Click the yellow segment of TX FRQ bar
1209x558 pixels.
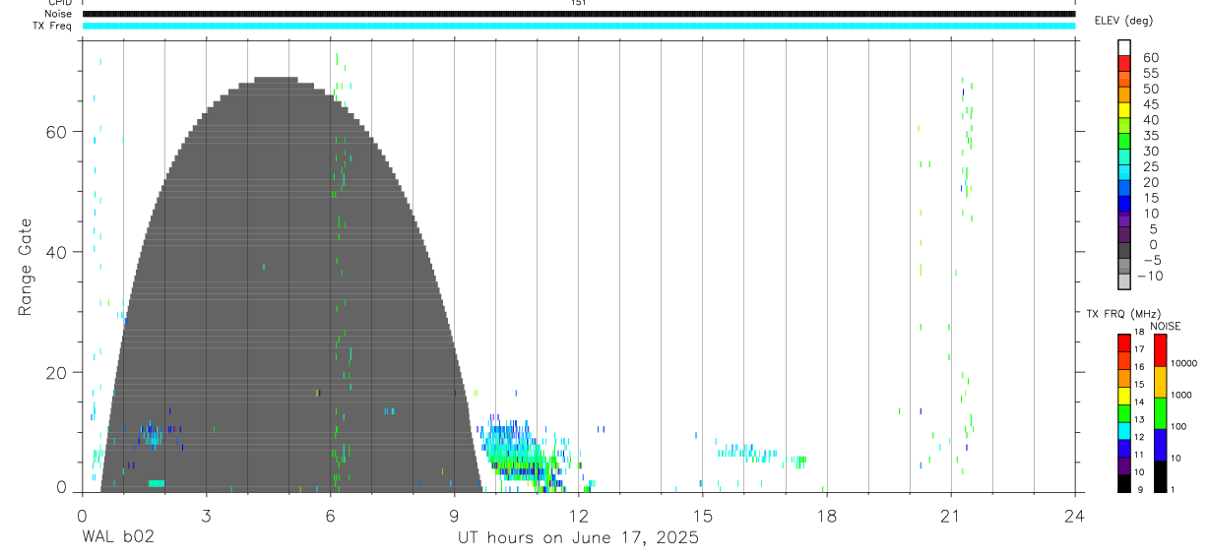[x=1124, y=396]
